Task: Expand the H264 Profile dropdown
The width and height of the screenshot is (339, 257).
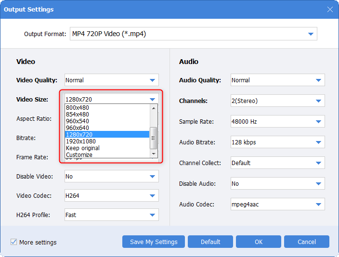Action: [112, 215]
